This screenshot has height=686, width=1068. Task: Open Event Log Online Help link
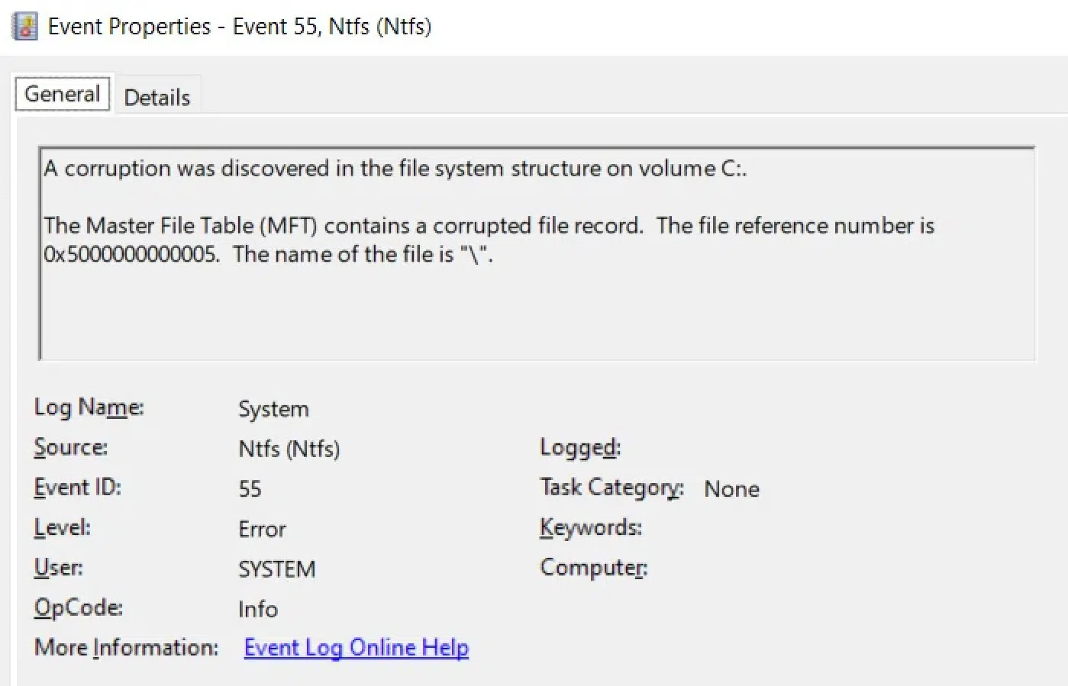click(356, 647)
